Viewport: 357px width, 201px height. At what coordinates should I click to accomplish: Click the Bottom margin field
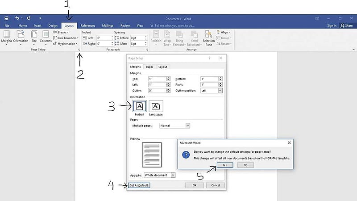(209, 79)
